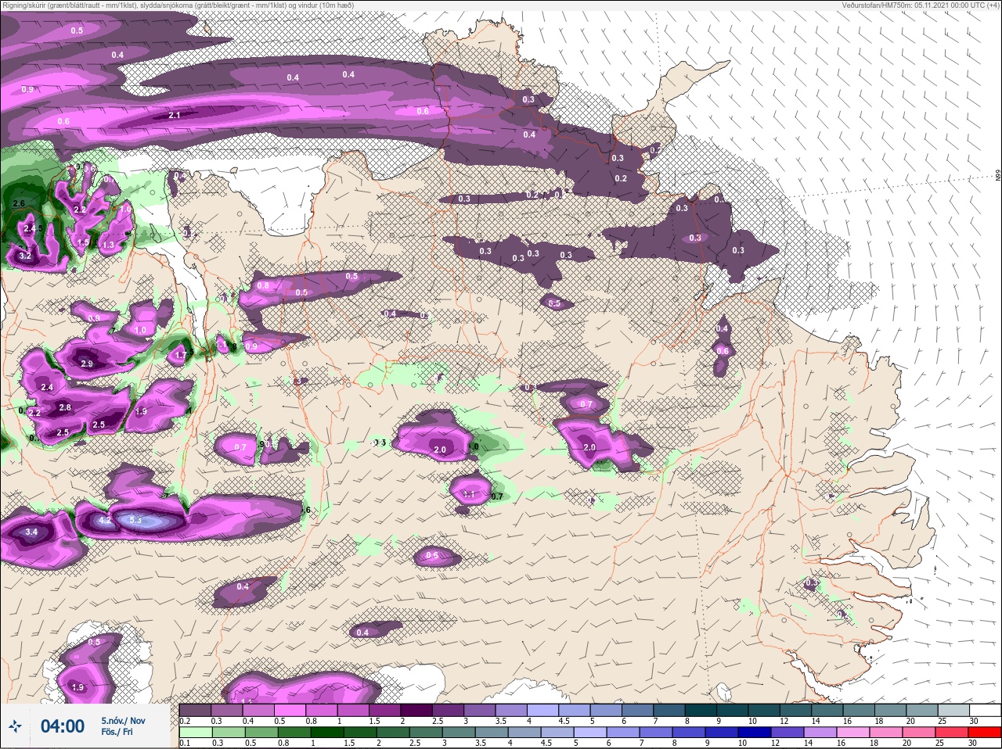Click the 4.2 precipitation value on the map
Image resolution: width=1002 pixels, height=749 pixels.
(106, 519)
